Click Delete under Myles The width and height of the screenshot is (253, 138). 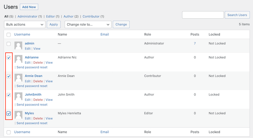point(38,118)
